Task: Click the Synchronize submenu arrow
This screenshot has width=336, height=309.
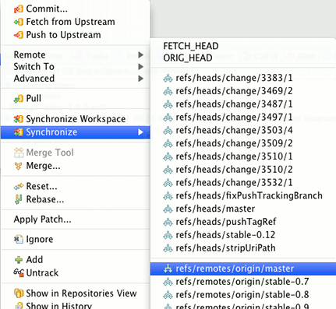Action: (x=140, y=132)
